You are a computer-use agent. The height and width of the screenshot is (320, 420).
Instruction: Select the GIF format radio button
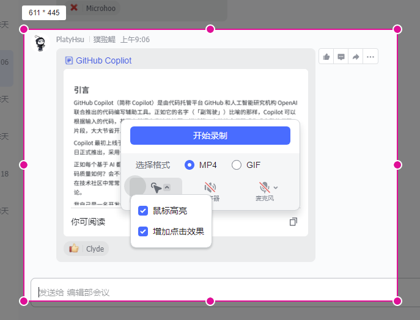pyautogui.click(x=237, y=165)
